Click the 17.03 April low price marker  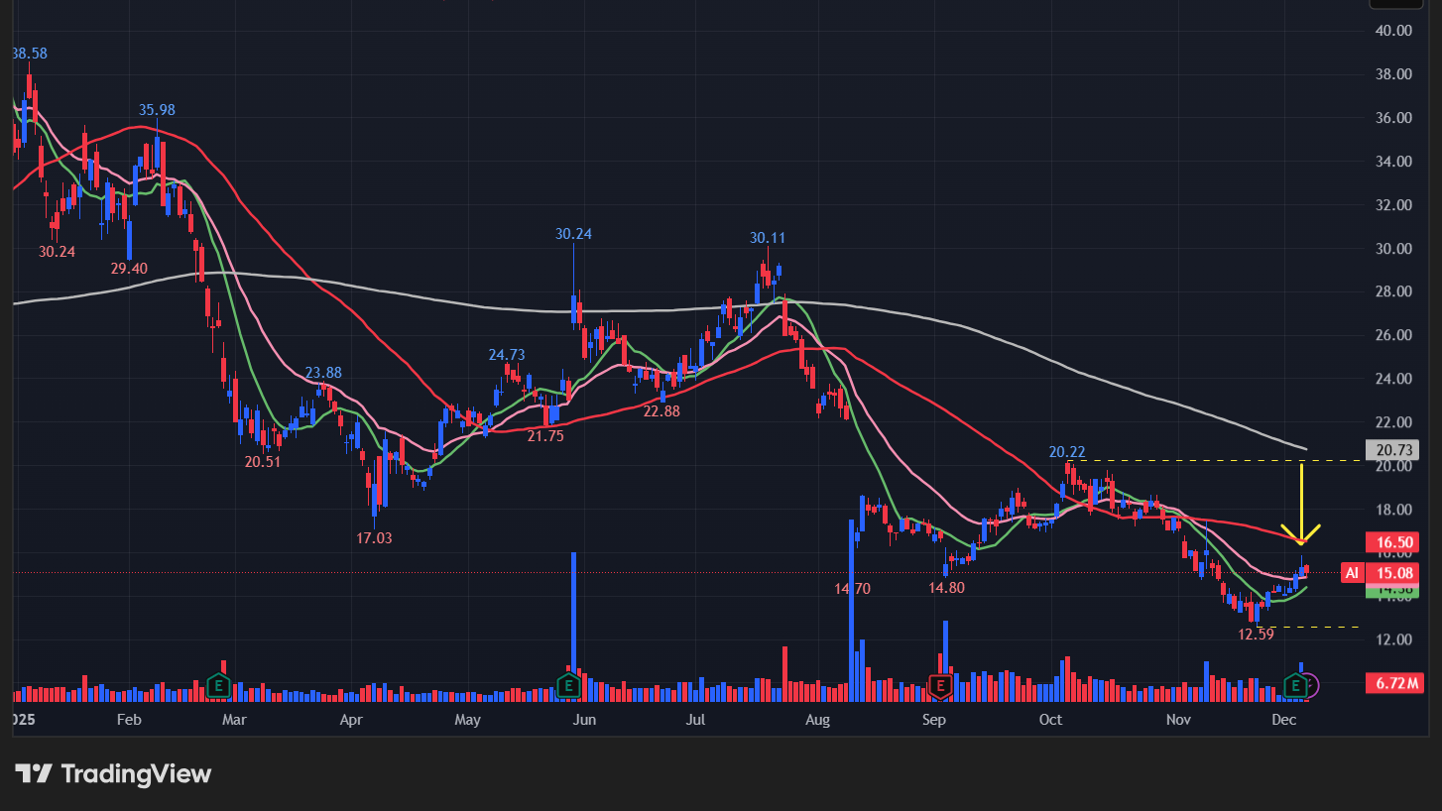(x=374, y=538)
